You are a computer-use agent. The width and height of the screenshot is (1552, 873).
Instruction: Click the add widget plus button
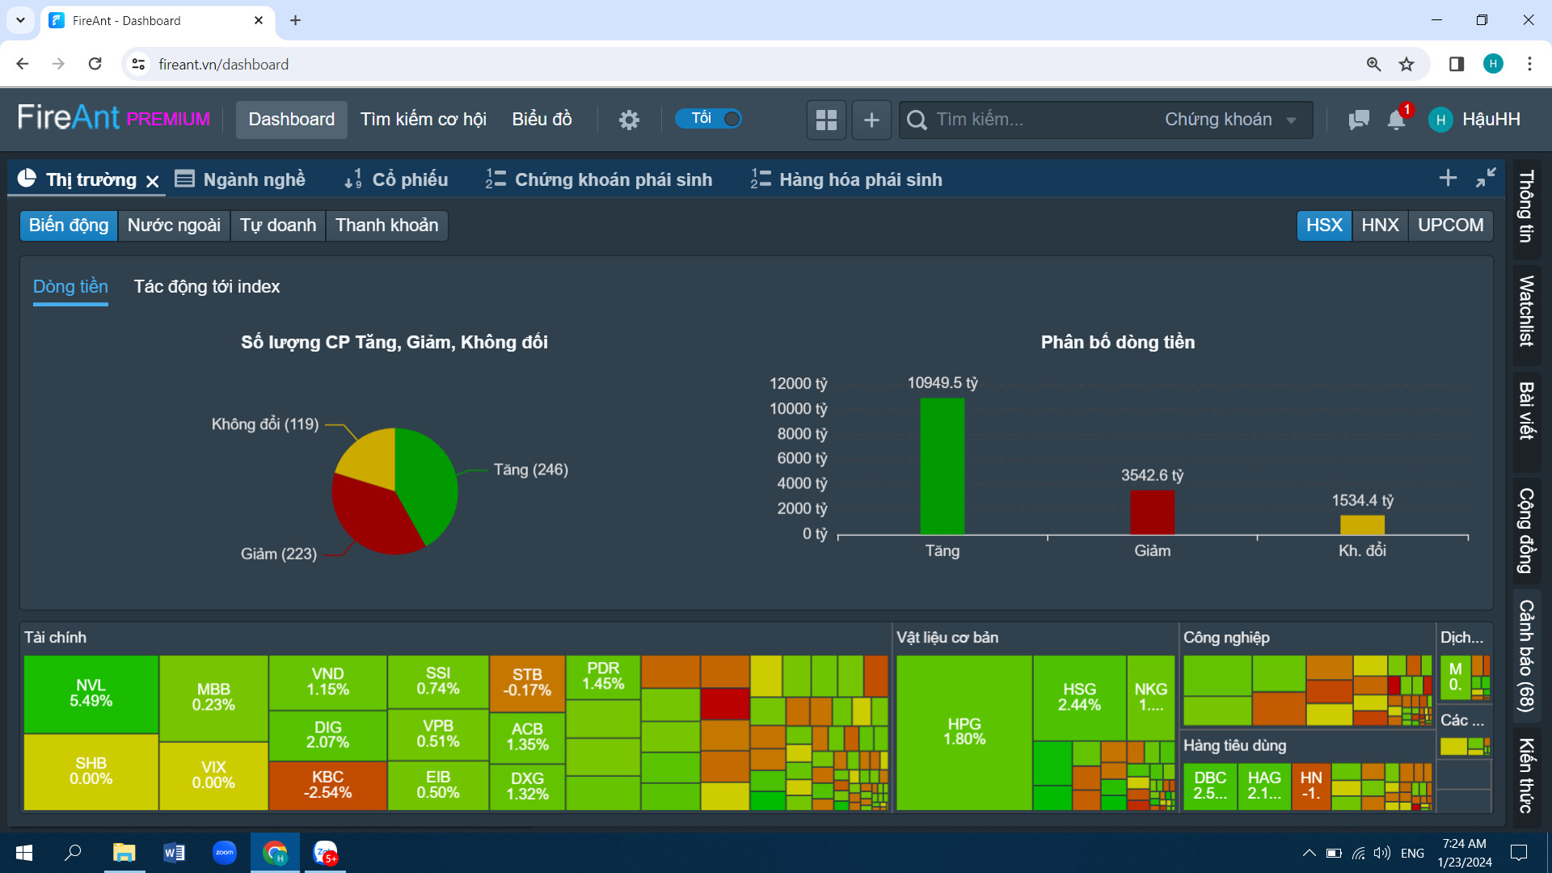(x=871, y=120)
